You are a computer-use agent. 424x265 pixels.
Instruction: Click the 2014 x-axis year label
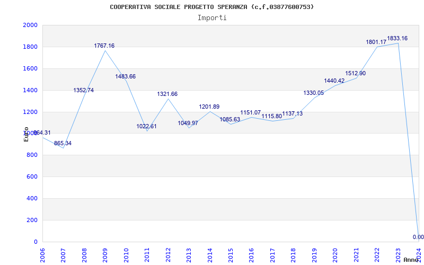[x=210, y=254]
